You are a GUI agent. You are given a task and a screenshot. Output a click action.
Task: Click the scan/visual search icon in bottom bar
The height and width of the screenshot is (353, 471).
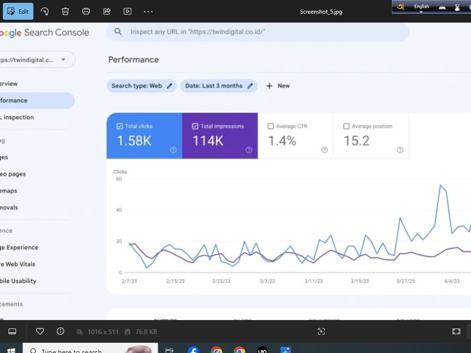321,331
